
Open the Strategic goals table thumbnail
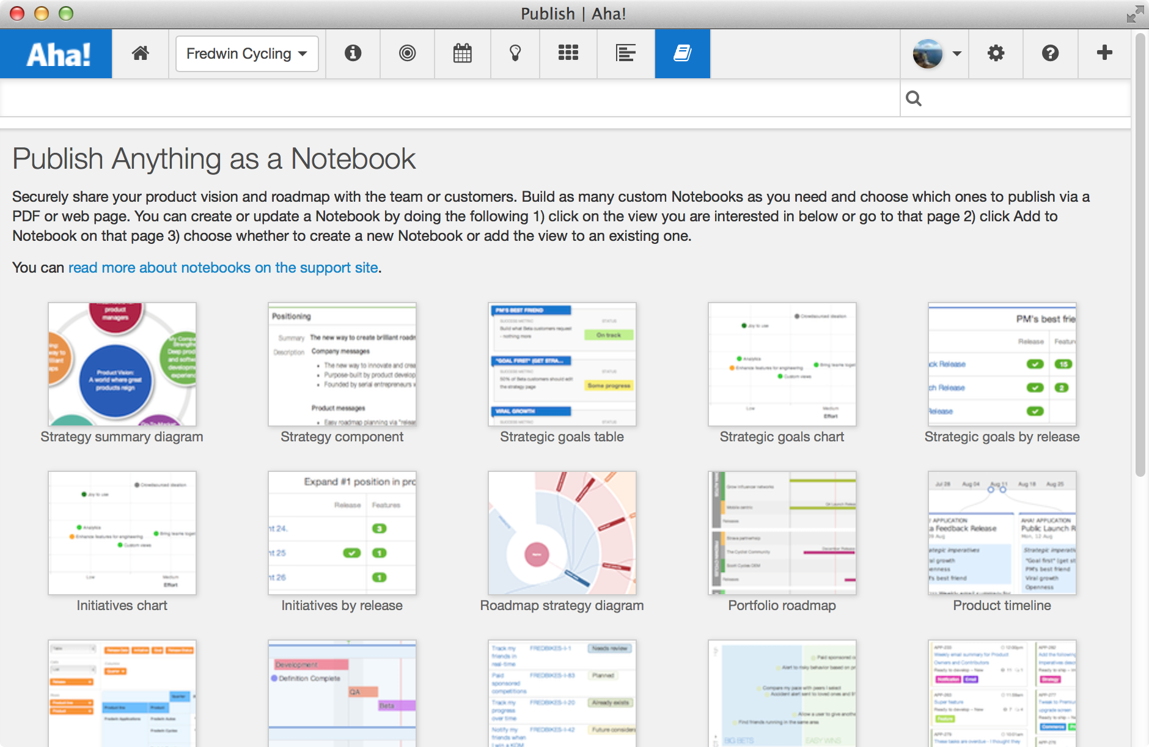[x=562, y=364]
